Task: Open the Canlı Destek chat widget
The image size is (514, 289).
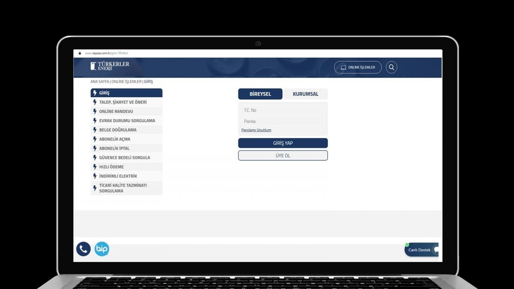Action: pos(421,250)
